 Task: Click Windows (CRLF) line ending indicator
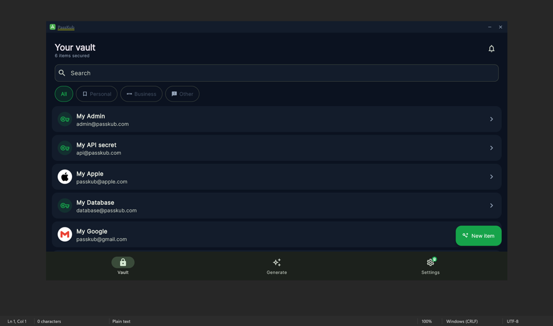[462, 322]
